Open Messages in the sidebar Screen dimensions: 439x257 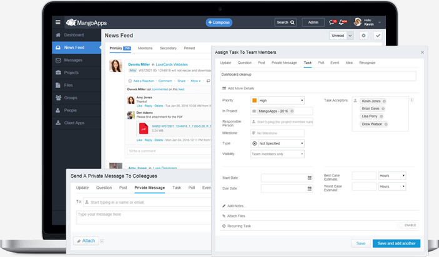click(x=76, y=60)
